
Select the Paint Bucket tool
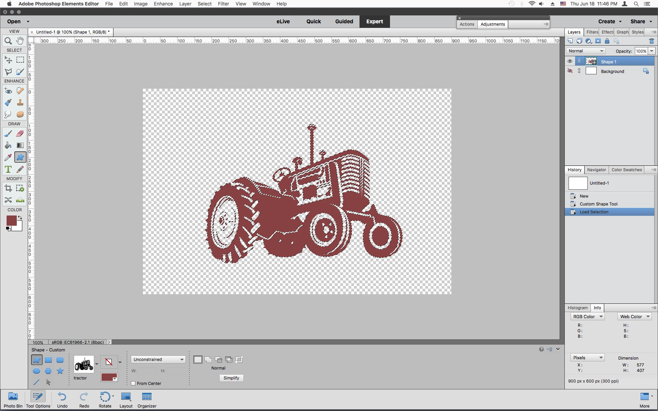point(8,146)
